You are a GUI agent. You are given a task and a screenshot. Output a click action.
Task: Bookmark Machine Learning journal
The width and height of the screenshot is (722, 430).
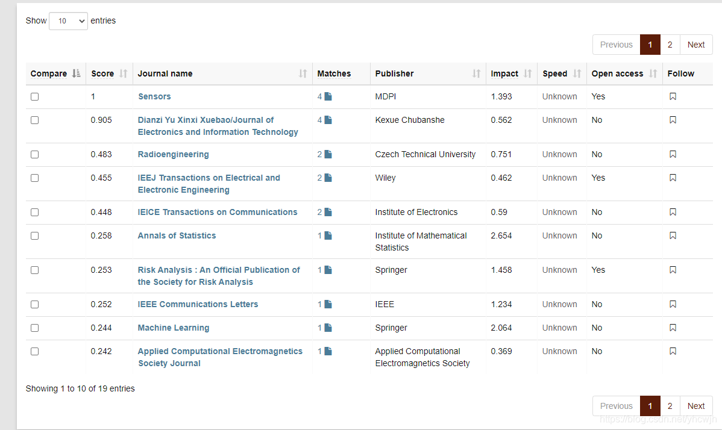(x=673, y=328)
